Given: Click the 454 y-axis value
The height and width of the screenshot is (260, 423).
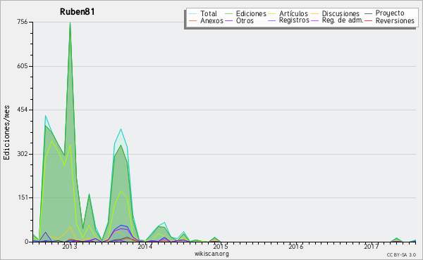Looking at the screenshot, I should (23, 110).
